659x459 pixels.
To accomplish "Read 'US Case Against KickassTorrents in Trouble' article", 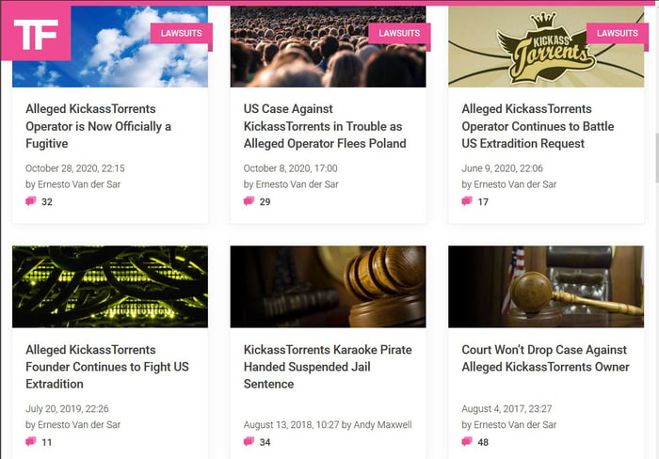I will point(325,126).
